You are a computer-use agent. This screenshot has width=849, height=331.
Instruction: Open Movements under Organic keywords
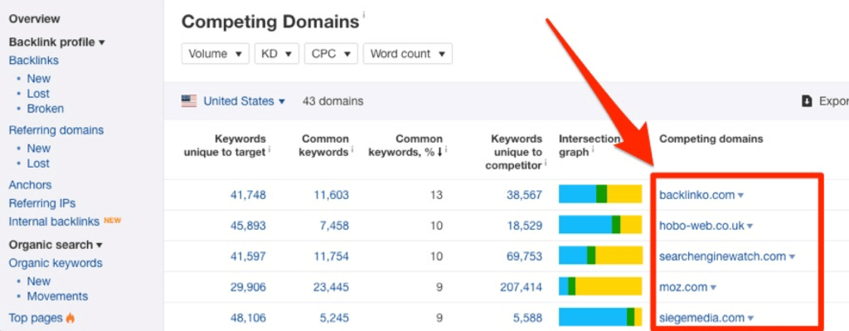[x=57, y=297]
